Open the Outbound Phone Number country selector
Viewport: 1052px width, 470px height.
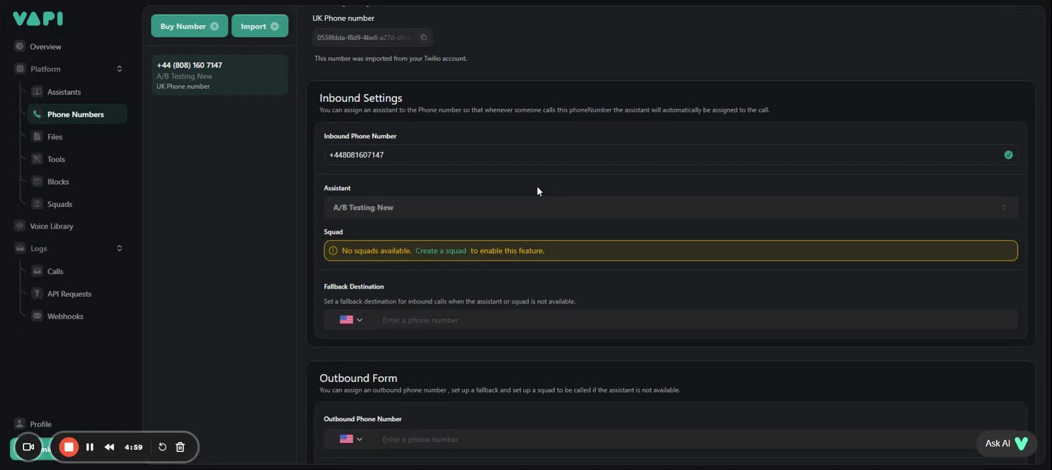click(351, 439)
